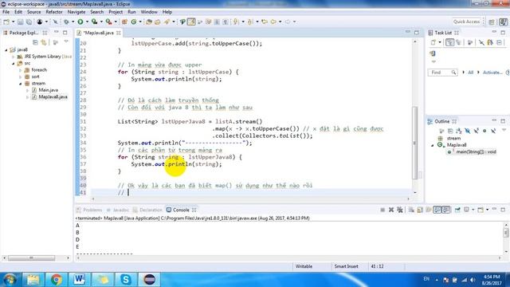Image resolution: width=510 pixels, height=287 pixels.
Task: Open Display Selected Console dropdown arrow
Action: tap(473, 210)
